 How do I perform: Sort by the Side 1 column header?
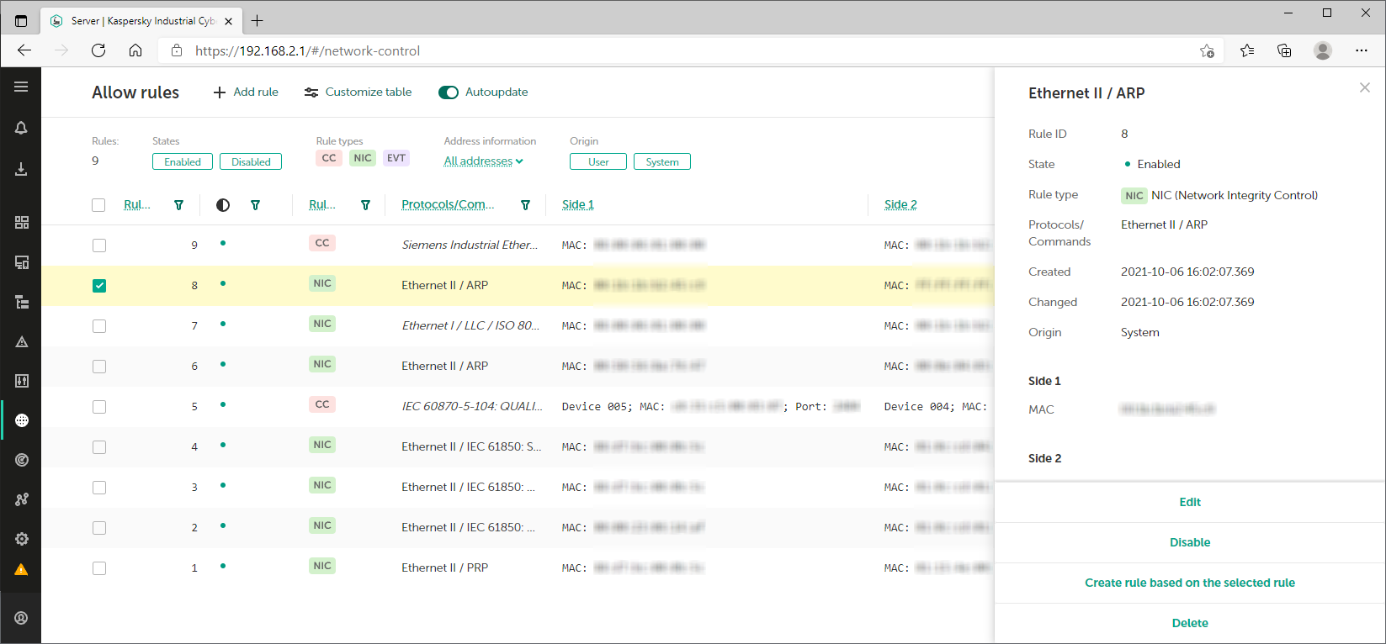[577, 204]
